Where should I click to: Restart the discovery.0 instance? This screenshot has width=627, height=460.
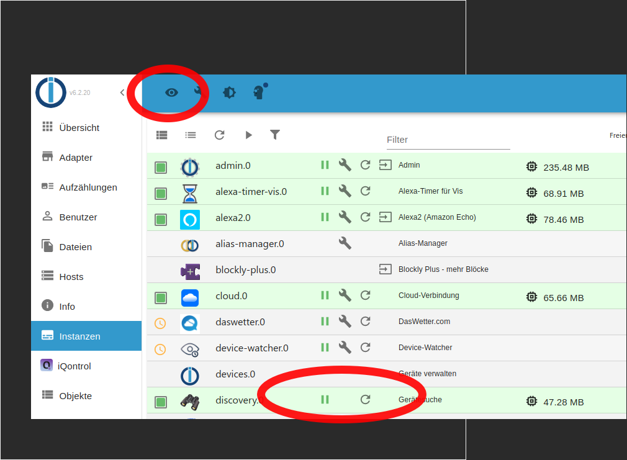coord(366,400)
